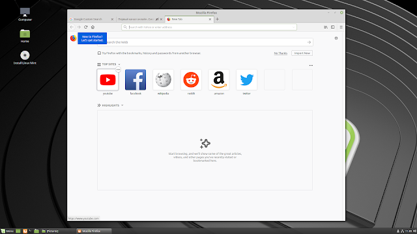Screen dimensions: 417x234
Task: Click the No Thanks link
Action: click(x=281, y=53)
